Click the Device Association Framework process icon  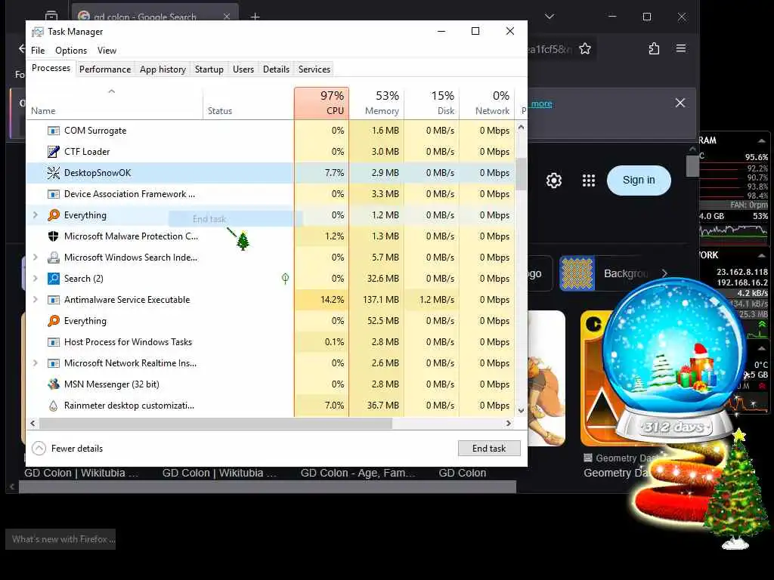[54, 194]
